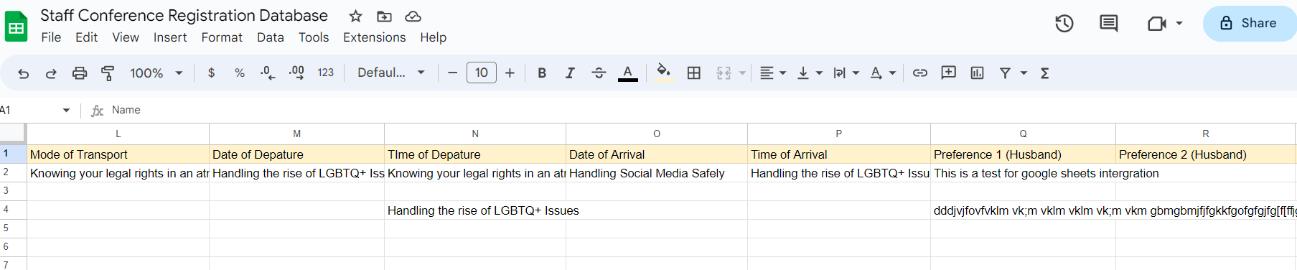1297x270 pixels.
Task: Select the Preference 1 (Husband) cell
Action: (x=1023, y=154)
